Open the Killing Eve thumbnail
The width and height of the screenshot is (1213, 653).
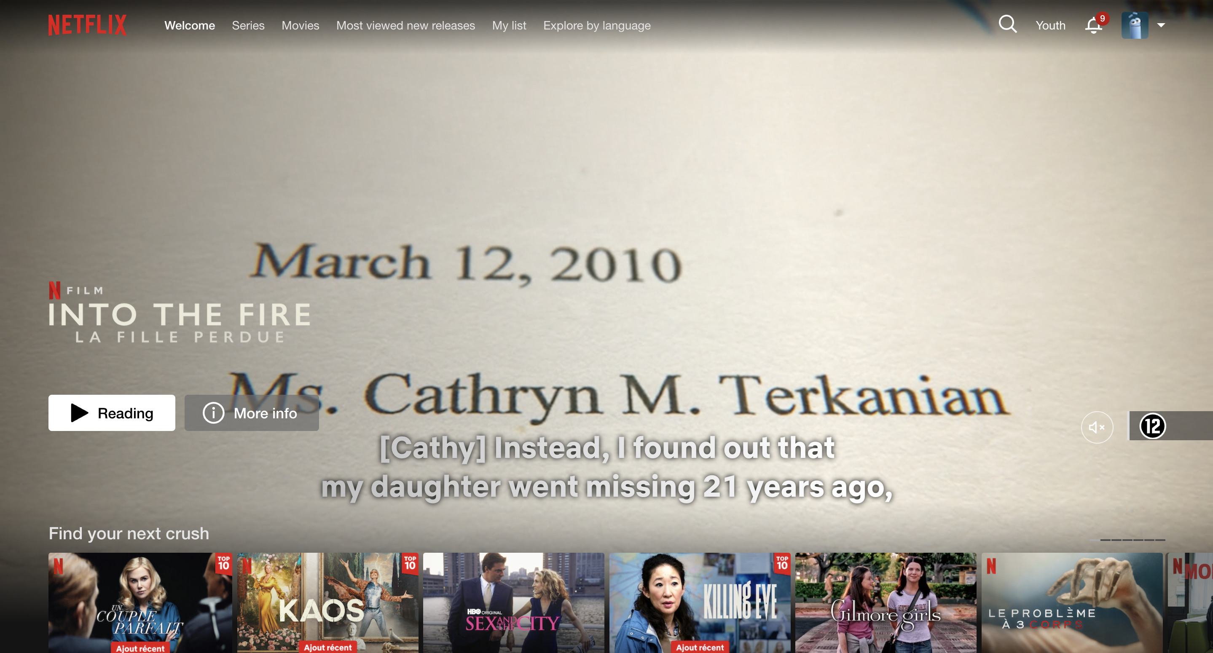click(x=699, y=602)
